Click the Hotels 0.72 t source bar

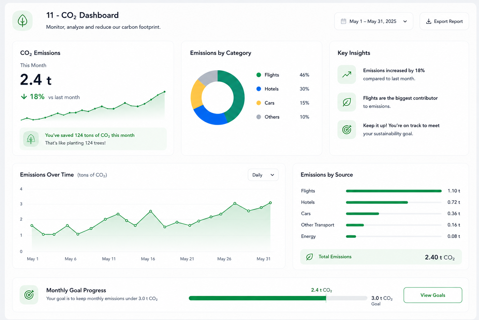click(x=377, y=202)
